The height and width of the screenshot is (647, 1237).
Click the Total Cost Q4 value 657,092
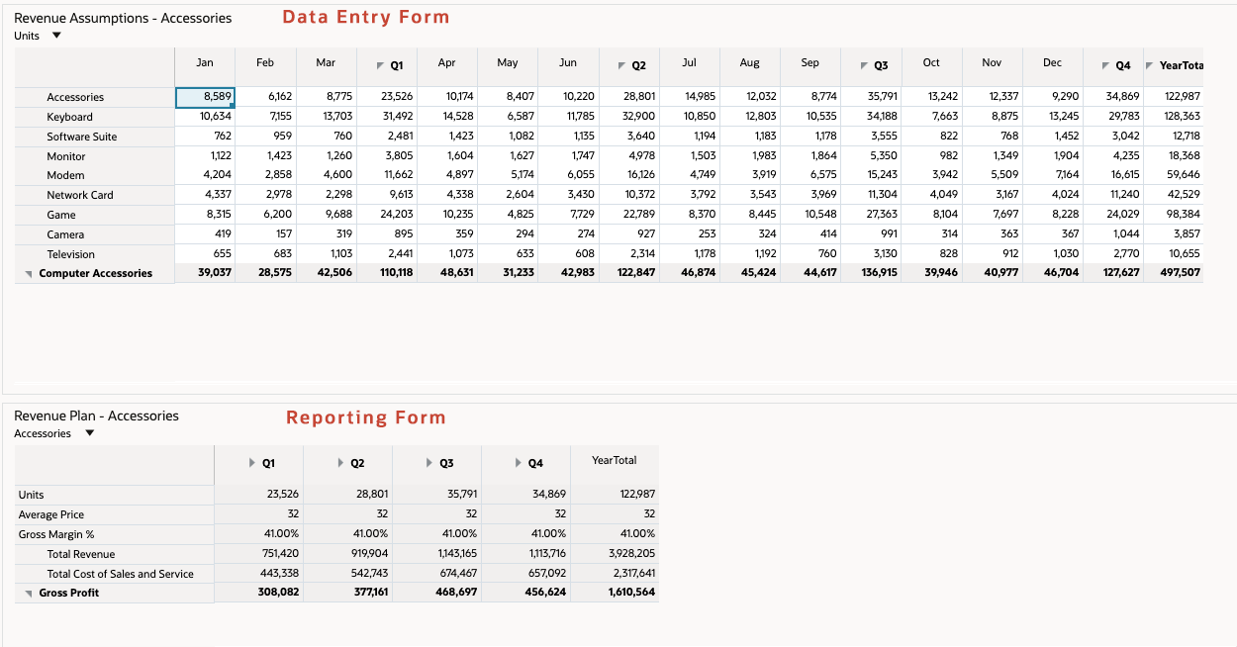click(525, 574)
